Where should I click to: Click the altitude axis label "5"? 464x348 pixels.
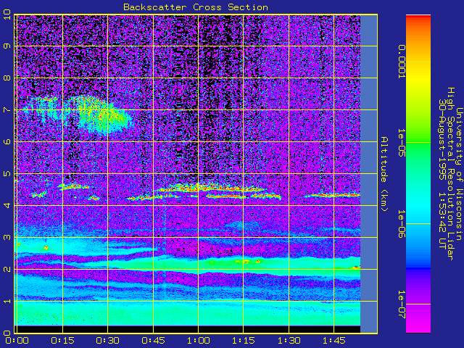coord(7,173)
